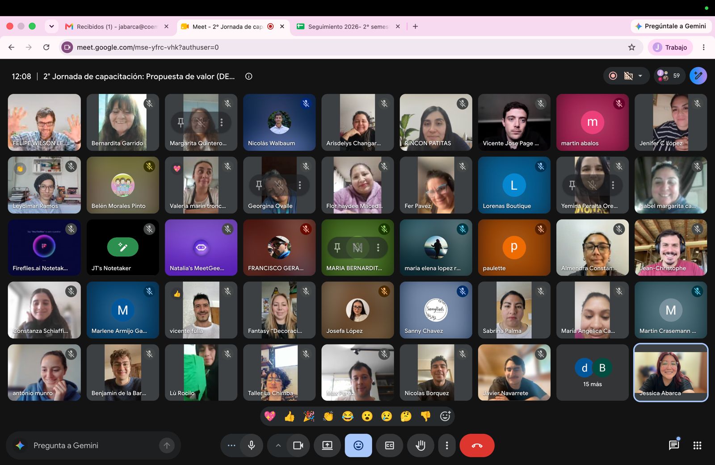
Task: Open more emoji reactions picker
Action: coord(445,416)
